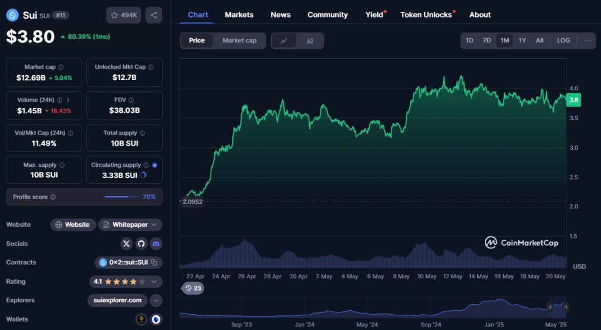Screen dimensions: 601x330
Task: Set chart range to 1Y
Action: tap(522, 41)
